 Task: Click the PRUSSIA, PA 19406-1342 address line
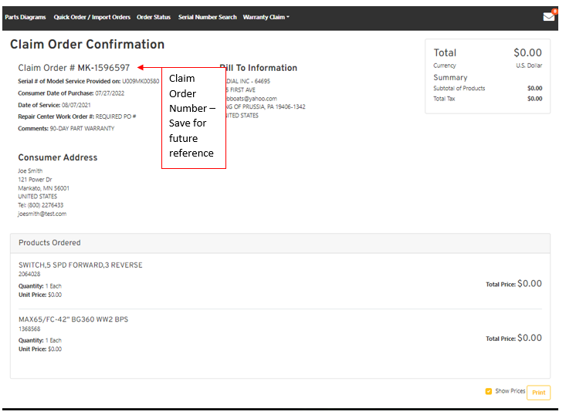pos(266,106)
